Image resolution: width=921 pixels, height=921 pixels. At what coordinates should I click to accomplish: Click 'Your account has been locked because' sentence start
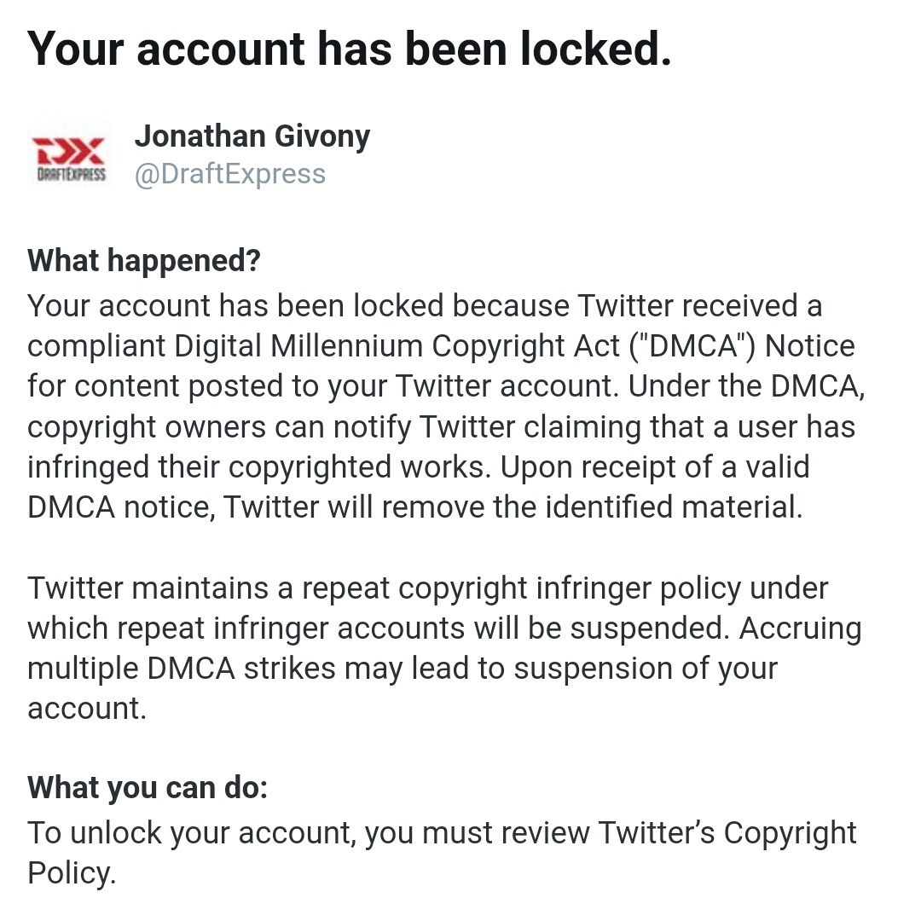(x=298, y=305)
